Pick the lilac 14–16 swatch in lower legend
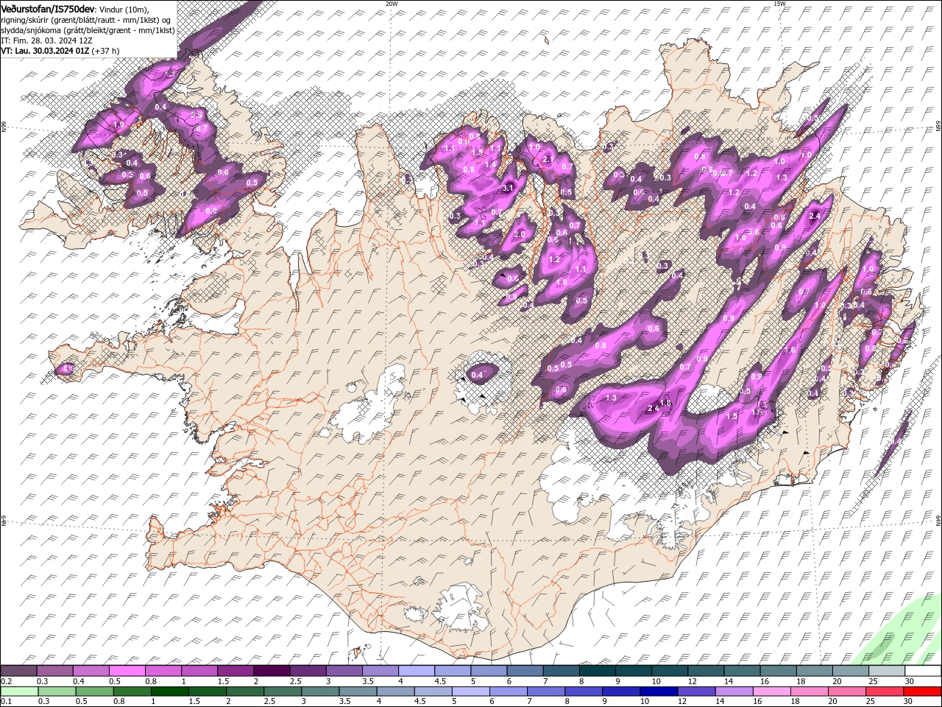The width and height of the screenshot is (942, 707). [x=734, y=692]
